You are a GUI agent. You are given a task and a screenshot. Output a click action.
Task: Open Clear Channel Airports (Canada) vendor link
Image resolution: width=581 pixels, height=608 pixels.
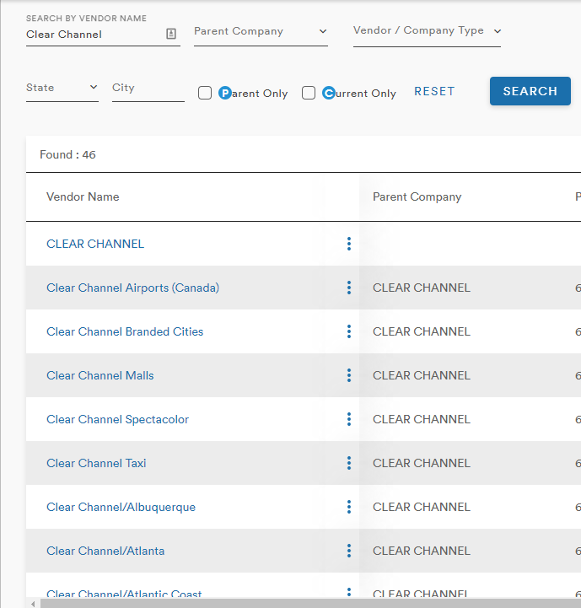(132, 288)
